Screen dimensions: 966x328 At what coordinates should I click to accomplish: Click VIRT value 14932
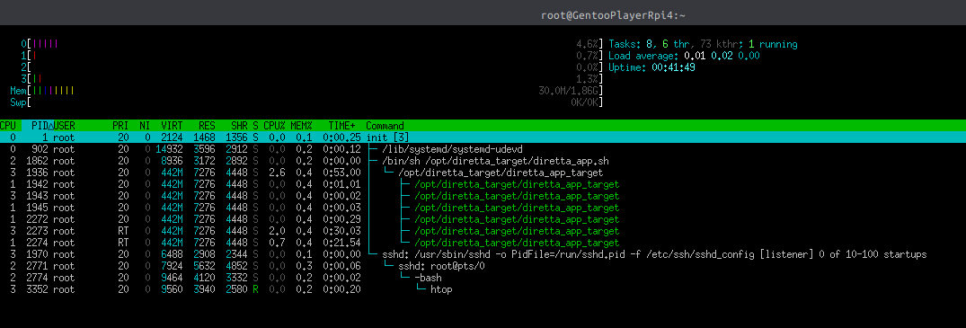[170, 148]
